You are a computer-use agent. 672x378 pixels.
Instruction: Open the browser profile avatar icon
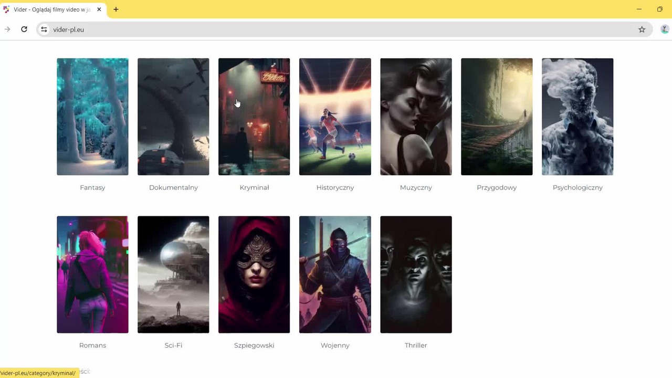[x=665, y=29]
